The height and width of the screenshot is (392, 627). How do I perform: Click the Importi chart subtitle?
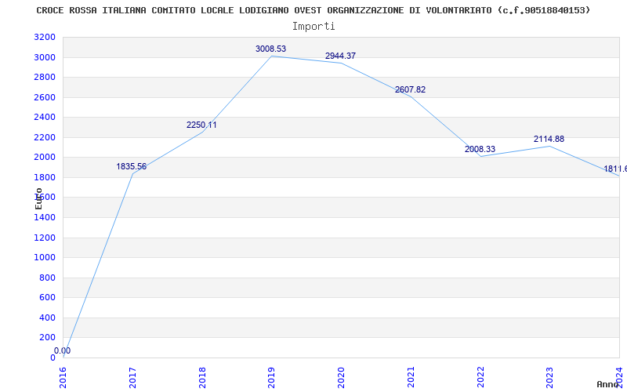[x=313, y=27]
